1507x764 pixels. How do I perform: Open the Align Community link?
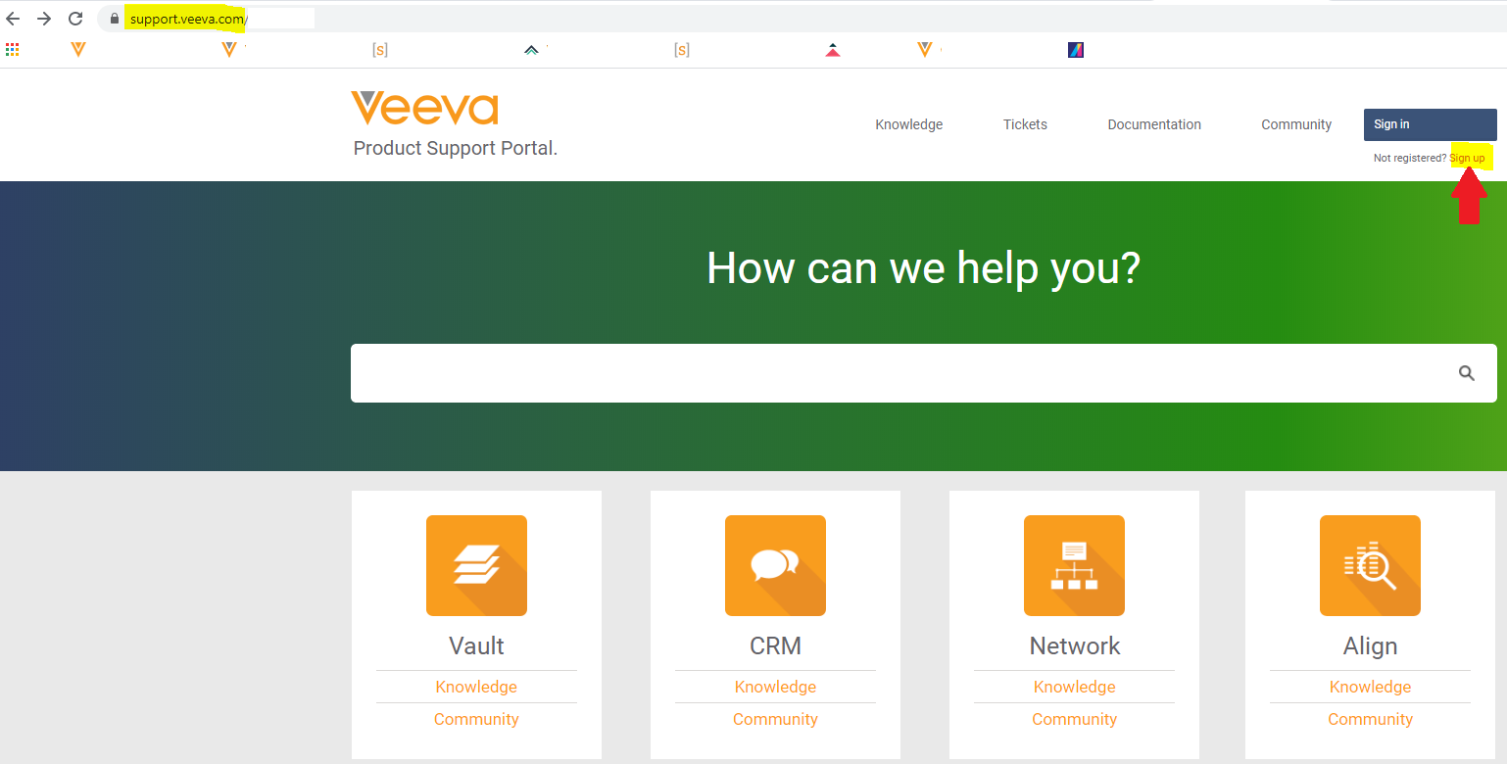1370,719
